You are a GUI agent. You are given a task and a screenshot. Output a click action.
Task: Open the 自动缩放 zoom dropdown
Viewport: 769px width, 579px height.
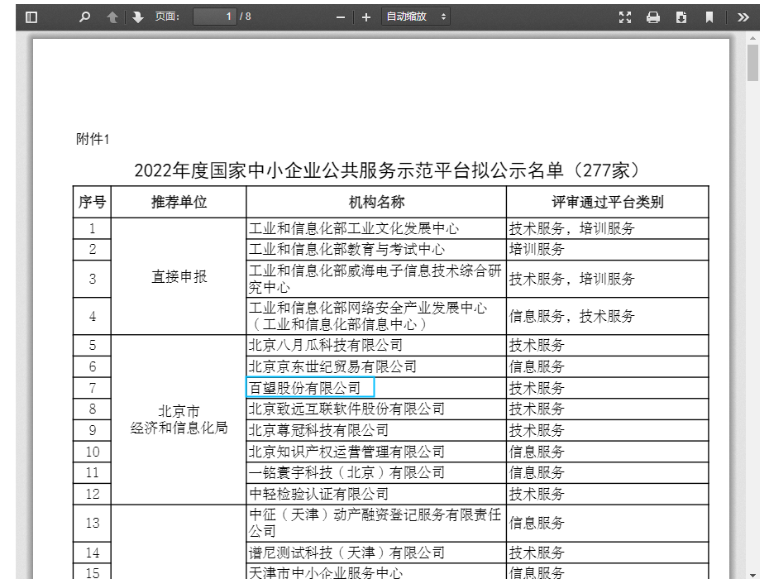[415, 17]
